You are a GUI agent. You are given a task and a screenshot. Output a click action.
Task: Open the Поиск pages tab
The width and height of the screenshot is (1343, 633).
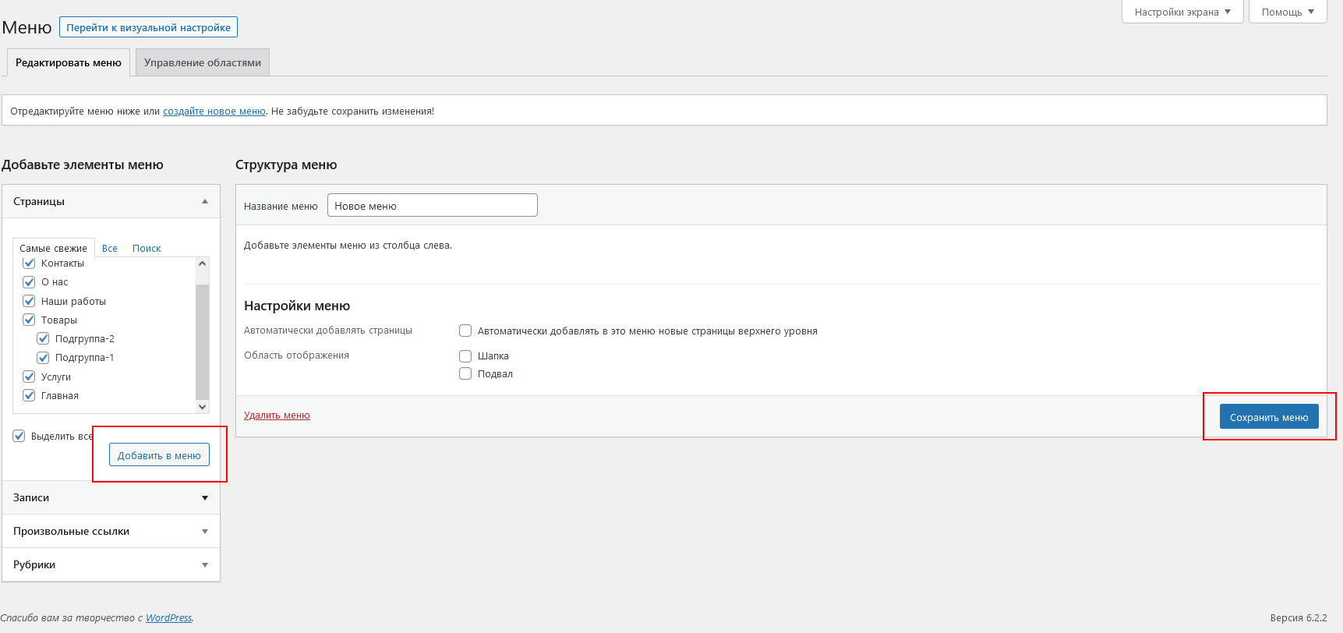point(147,248)
